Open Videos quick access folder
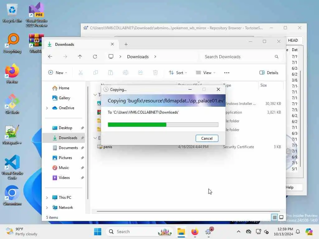This screenshot has height=239, width=319. 64,178
